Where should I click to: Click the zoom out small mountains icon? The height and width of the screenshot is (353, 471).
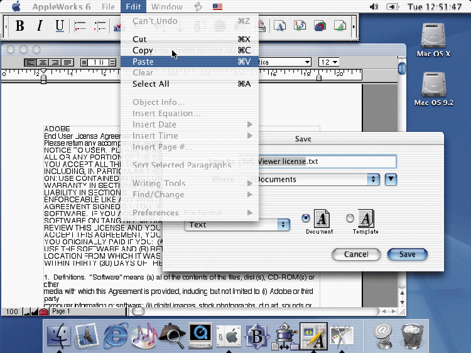coord(27,312)
